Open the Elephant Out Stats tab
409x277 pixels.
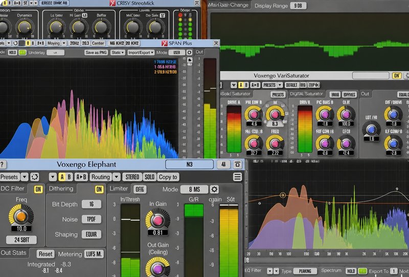[14, 252]
